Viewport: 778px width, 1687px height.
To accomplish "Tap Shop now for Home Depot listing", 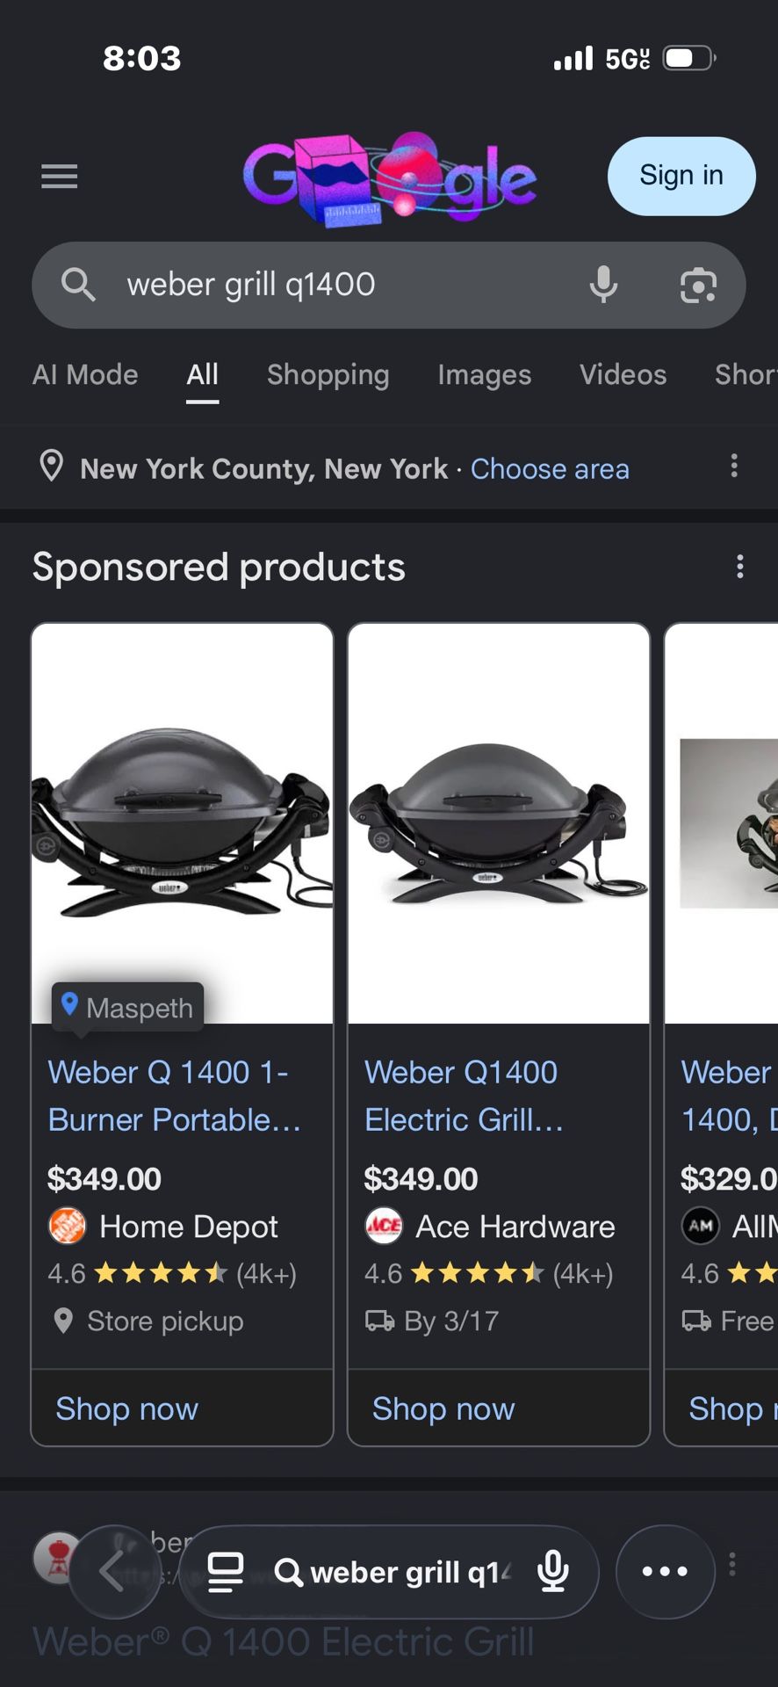I will coord(127,1408).
